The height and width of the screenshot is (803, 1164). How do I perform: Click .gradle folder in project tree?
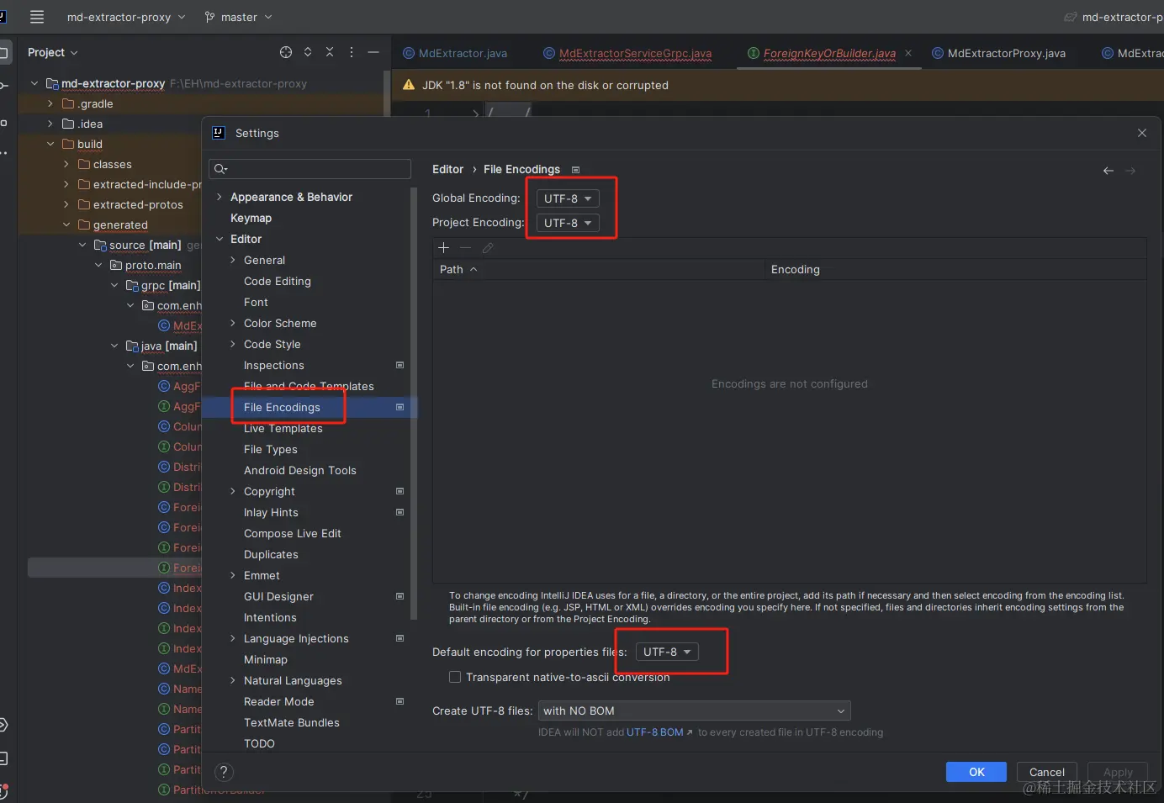point(96,103)
